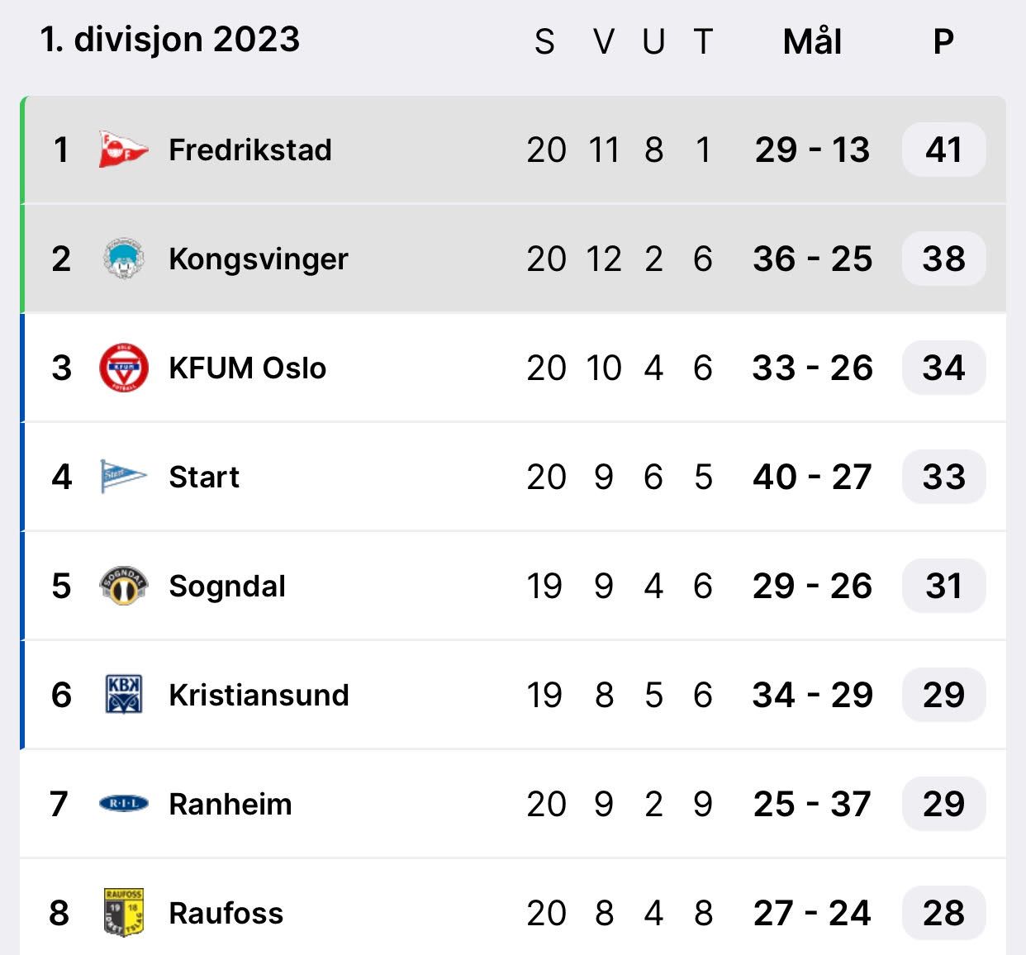1026x955 pixels.
Task: Click the Ranheim RIL oval logo
Action: click(123, 804)
